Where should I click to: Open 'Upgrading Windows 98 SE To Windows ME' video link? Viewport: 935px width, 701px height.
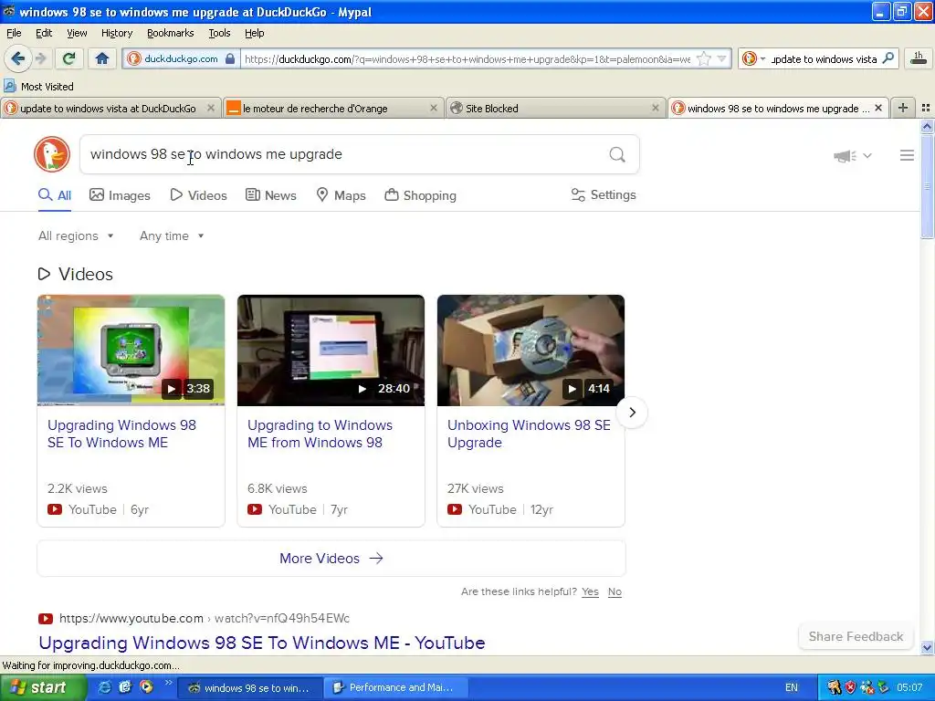[121, 434]
